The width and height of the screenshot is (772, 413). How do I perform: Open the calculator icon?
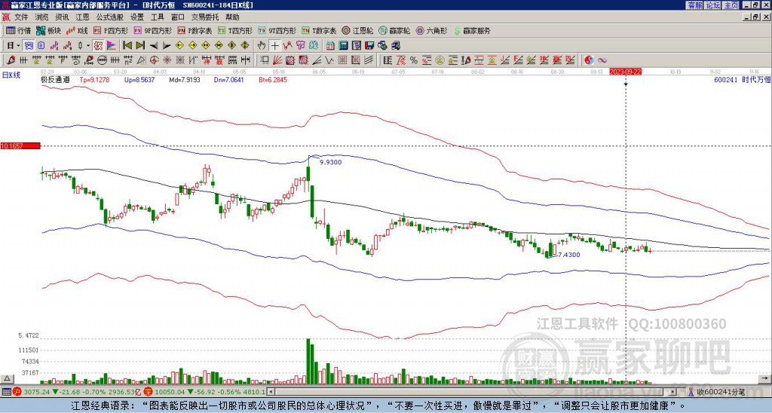tap(343, 45)
